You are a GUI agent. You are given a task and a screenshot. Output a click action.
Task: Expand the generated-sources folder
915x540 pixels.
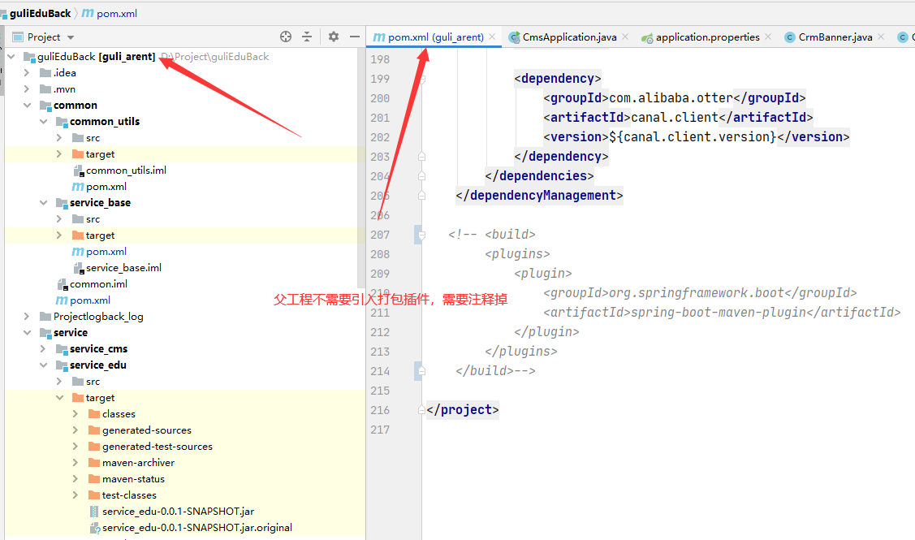click(x=76, y=430)
